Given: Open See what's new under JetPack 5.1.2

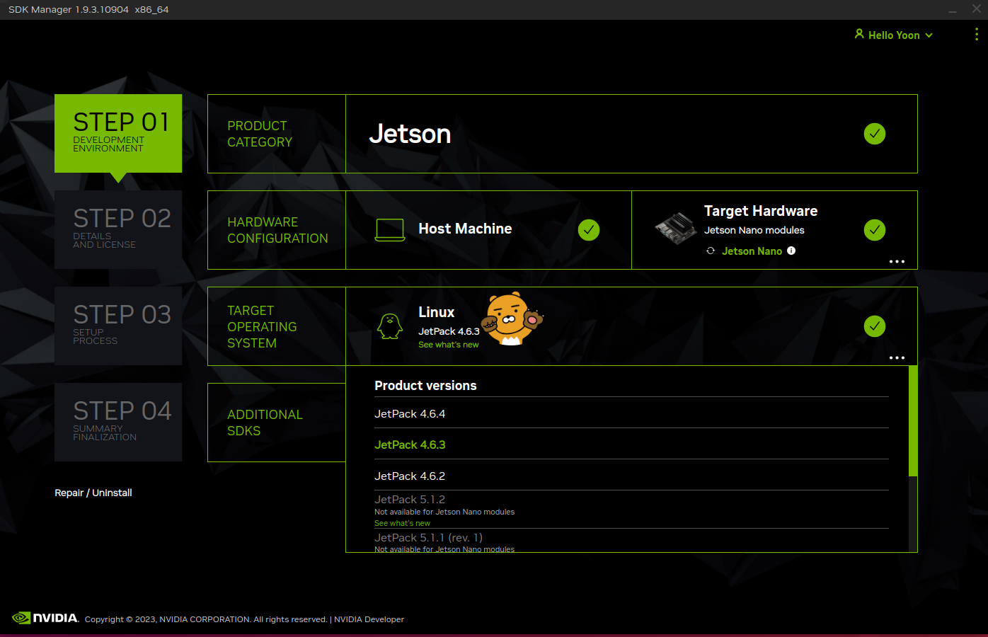Looking at the screenshot, I should (402, 523).
